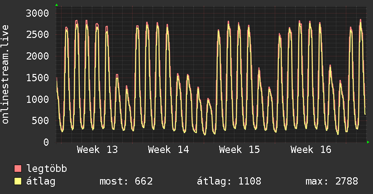
Task: Click the green arrow at x-axis end
Action: coord(368,142)
